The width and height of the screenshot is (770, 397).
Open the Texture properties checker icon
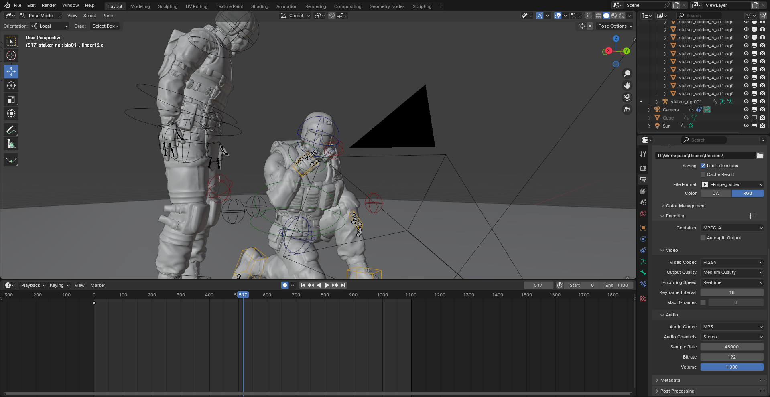pyautogui.click(x=643, y=298)
